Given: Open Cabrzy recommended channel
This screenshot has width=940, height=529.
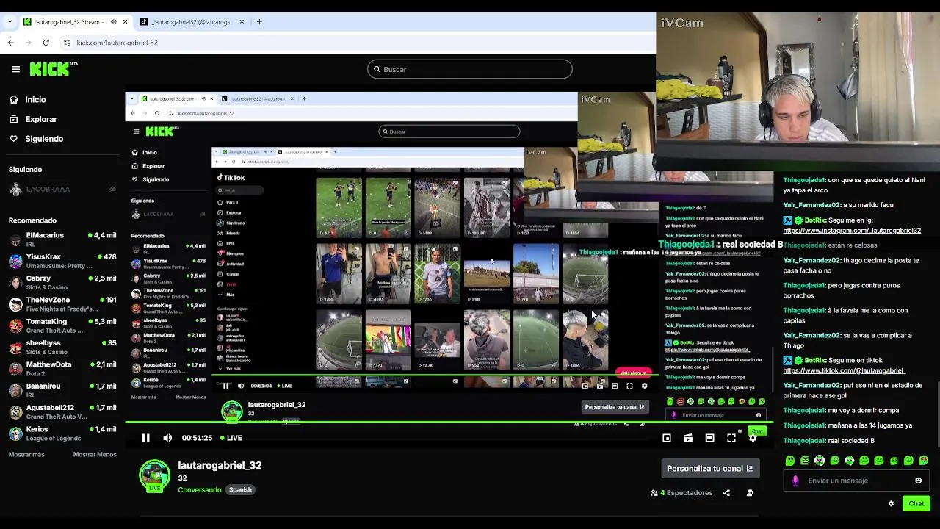Looking at the screenshot, I should [x=62, y=283].
